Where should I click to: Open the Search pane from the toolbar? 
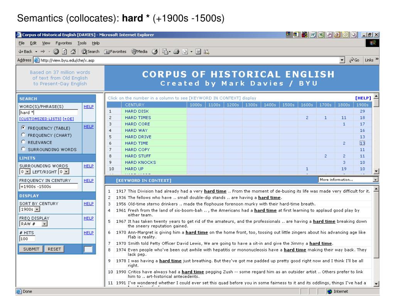coord(90,52)
